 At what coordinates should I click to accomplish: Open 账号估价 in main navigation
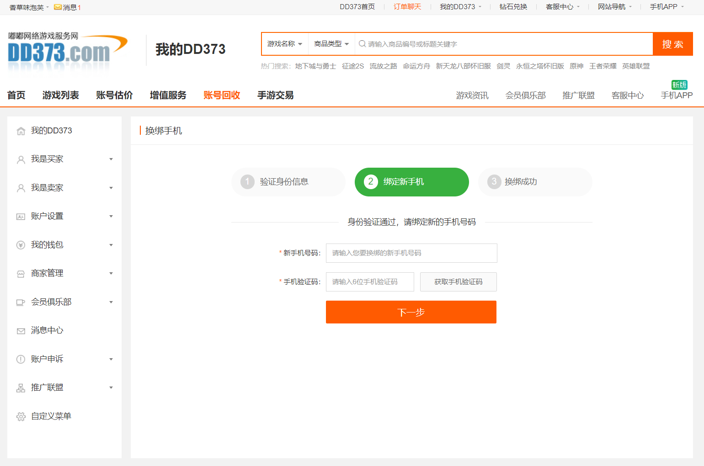click(x=114, y=95)
